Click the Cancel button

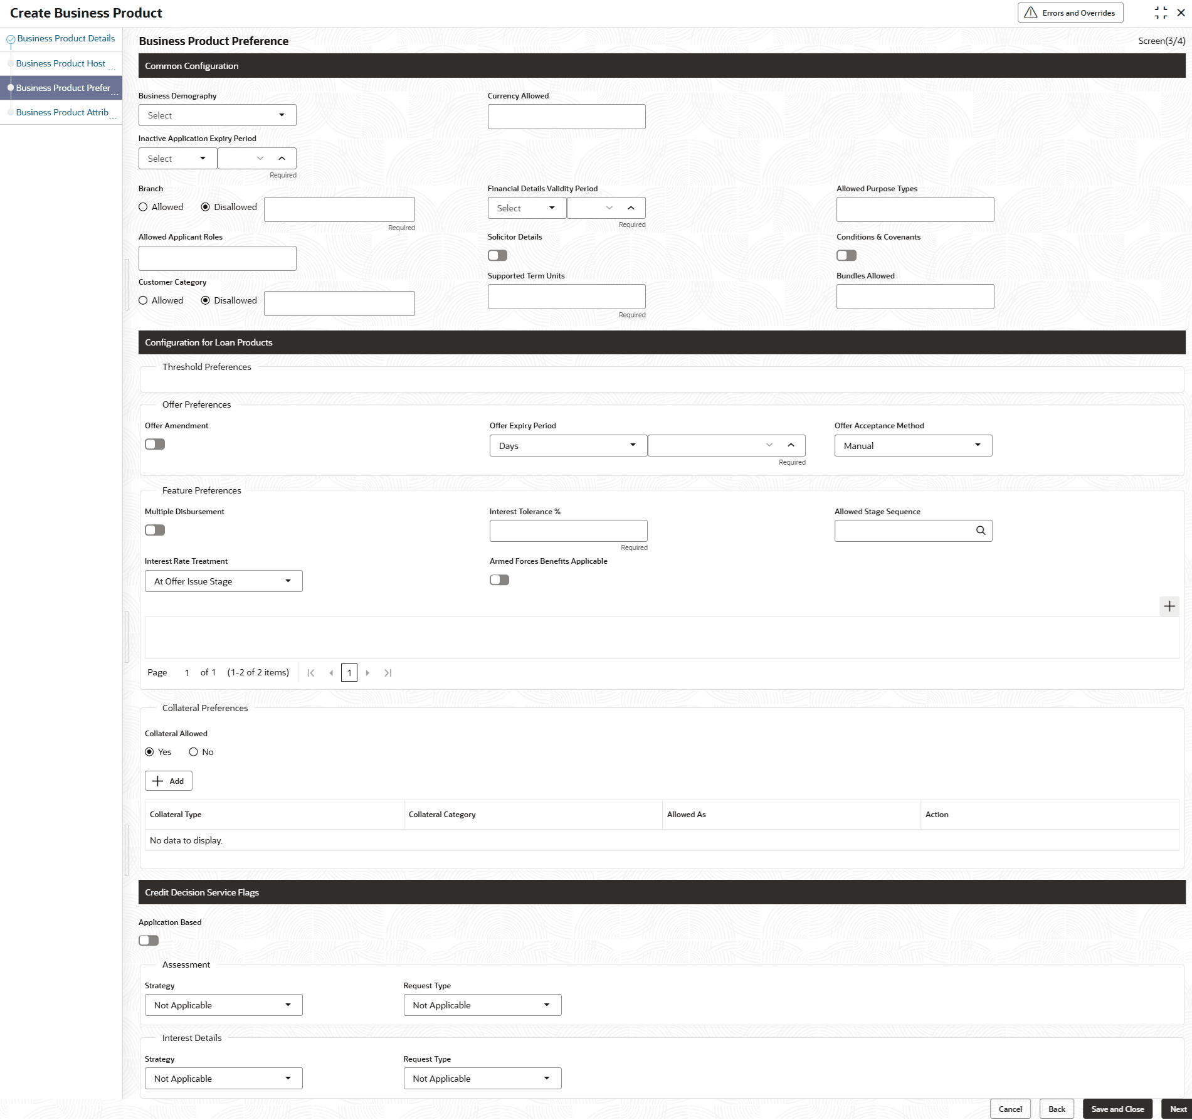tap(1010, 1109)
